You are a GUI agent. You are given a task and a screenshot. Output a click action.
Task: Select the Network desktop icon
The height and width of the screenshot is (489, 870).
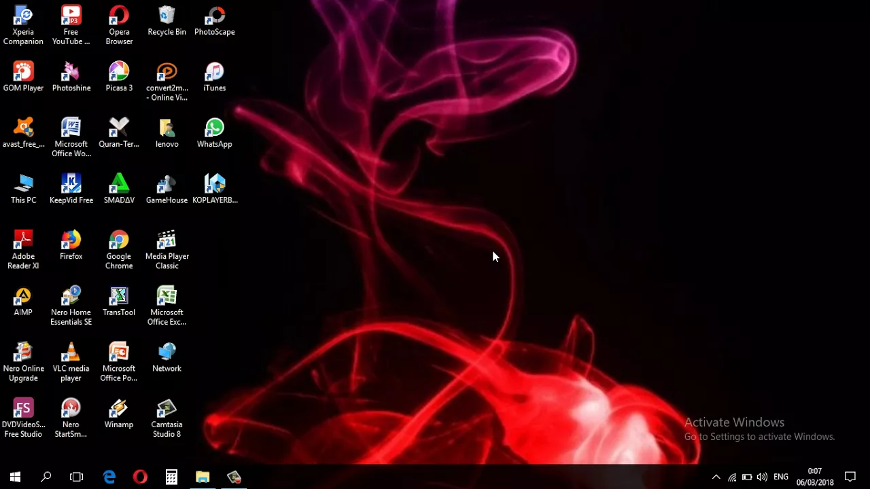(167, 359)
